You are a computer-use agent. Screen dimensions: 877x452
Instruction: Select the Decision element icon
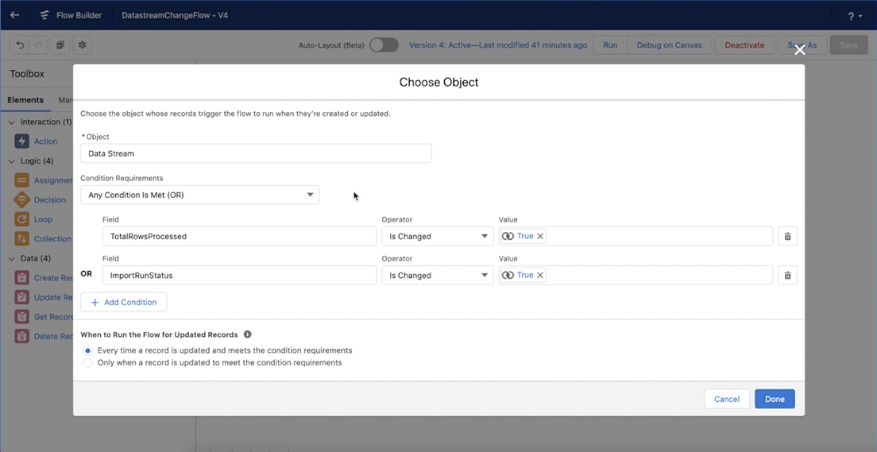[21, 199]
